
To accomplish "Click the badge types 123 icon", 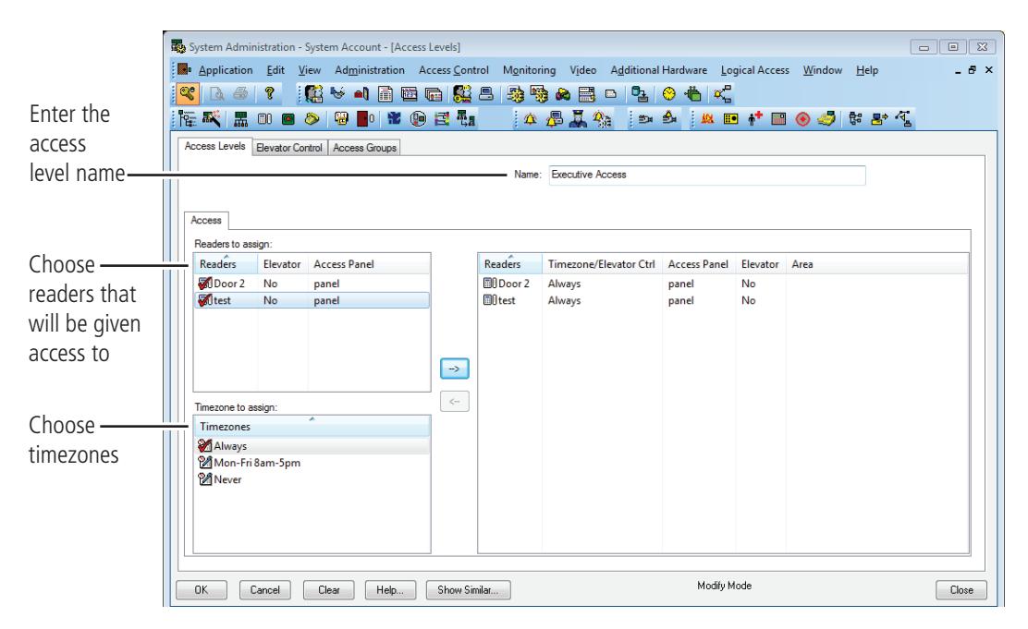I will pyautogui.click(x=410, y=93).
